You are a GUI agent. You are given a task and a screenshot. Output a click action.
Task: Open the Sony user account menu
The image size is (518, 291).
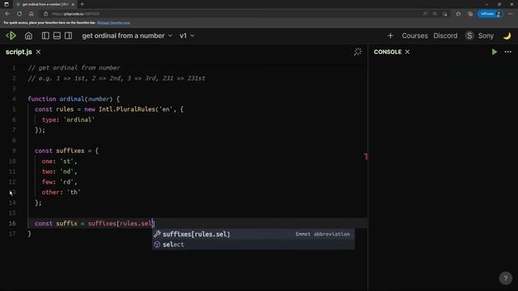click(479, 36)
